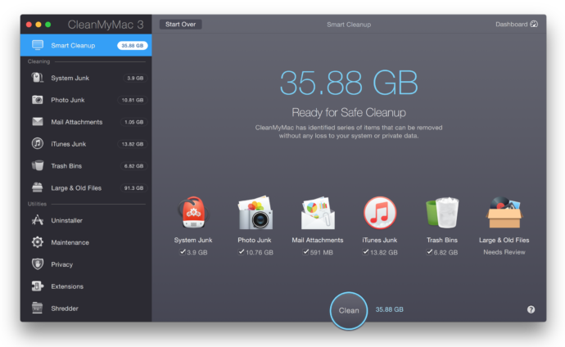Click the large 35.88 GB headline
The image size is (565, 347).
[x=349, y=83]
